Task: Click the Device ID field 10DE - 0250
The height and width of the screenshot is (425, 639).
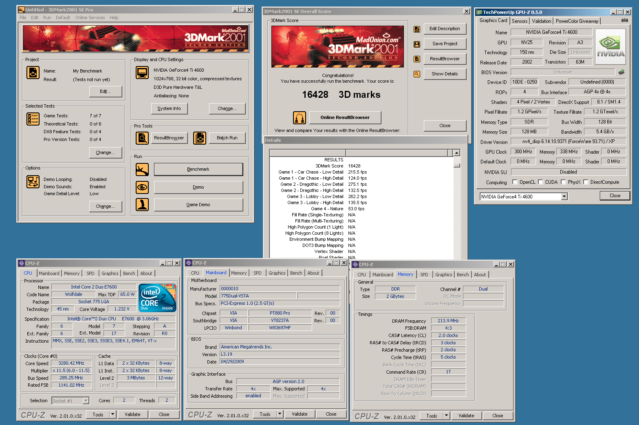Action: [524, 82]
